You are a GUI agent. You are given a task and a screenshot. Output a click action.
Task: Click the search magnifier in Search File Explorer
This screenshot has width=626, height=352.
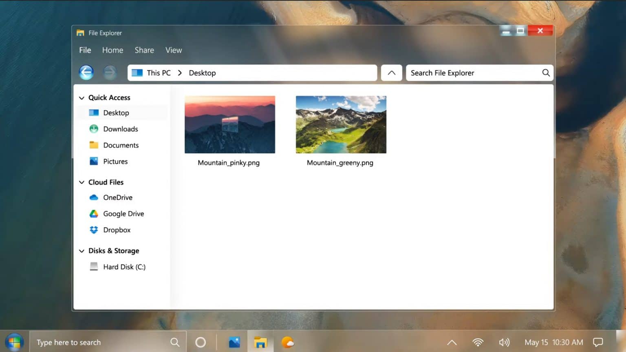click(x=546, y=73)
